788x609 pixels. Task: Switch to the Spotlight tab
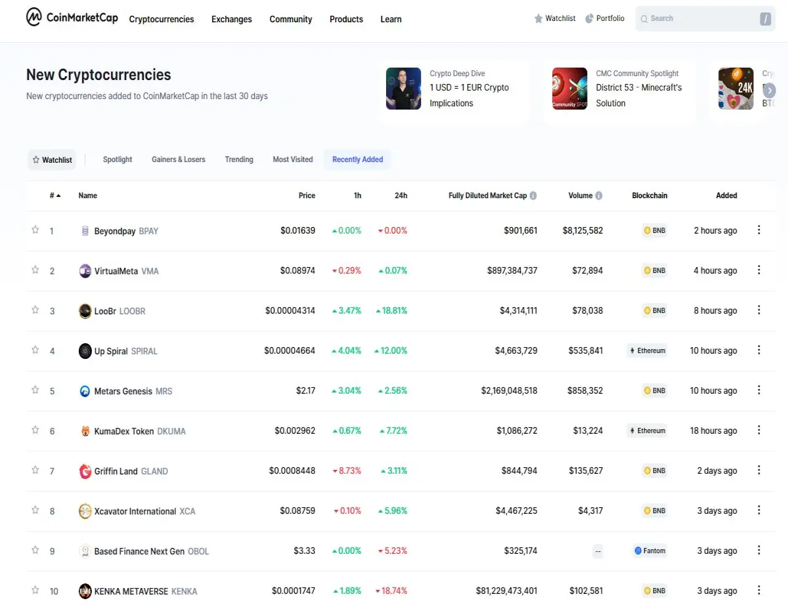point(118,159)
